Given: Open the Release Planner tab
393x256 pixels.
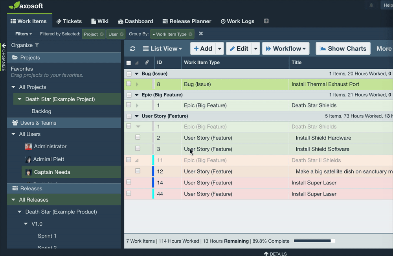Looking at the screenshot, I should coord(187,21).
